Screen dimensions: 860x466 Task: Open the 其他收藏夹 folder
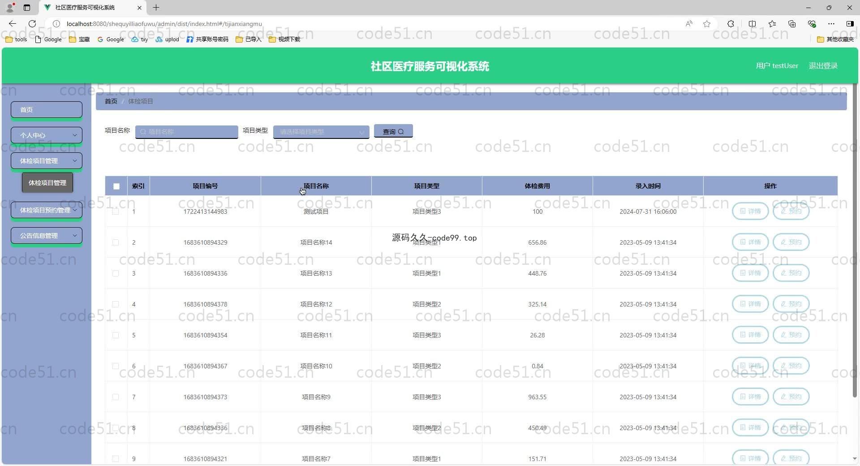click(x=835, y=39)
